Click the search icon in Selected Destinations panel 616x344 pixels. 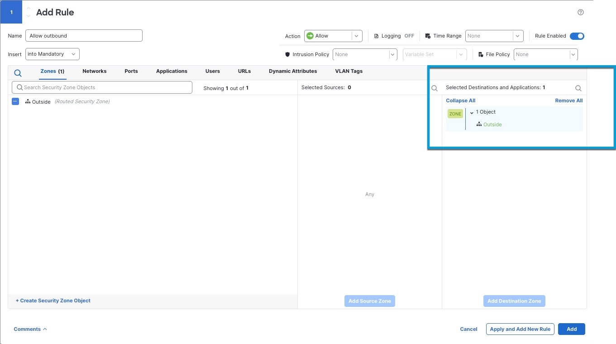578,88
